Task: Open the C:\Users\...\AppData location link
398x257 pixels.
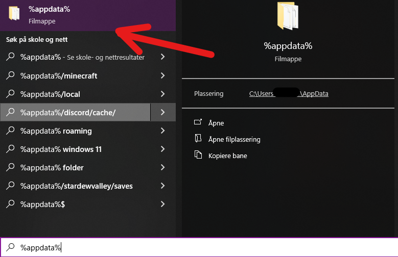Action: (289, 93)
